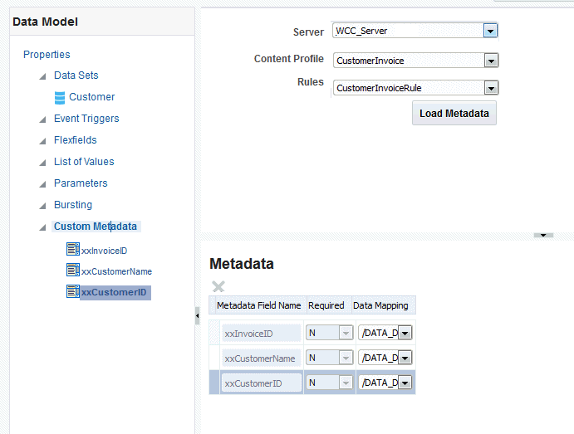Collapse the Data Sets tree node

(43, 76)
